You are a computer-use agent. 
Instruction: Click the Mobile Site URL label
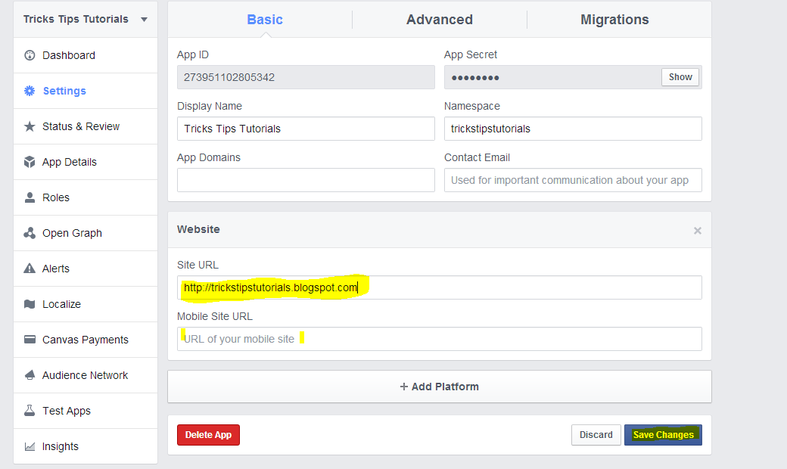point(214,316)
